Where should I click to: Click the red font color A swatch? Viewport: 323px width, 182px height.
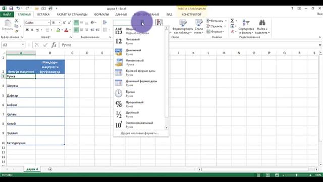click(66, 30)
